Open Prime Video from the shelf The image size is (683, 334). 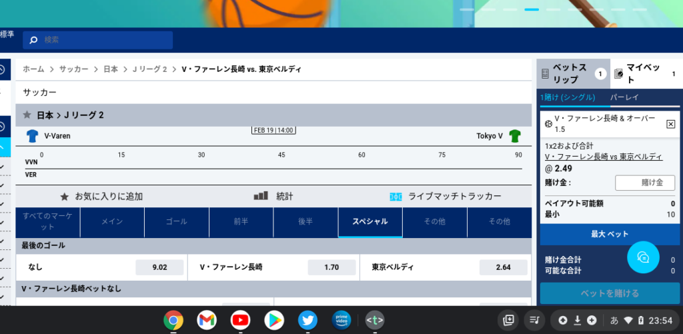[x=341, y=321]
